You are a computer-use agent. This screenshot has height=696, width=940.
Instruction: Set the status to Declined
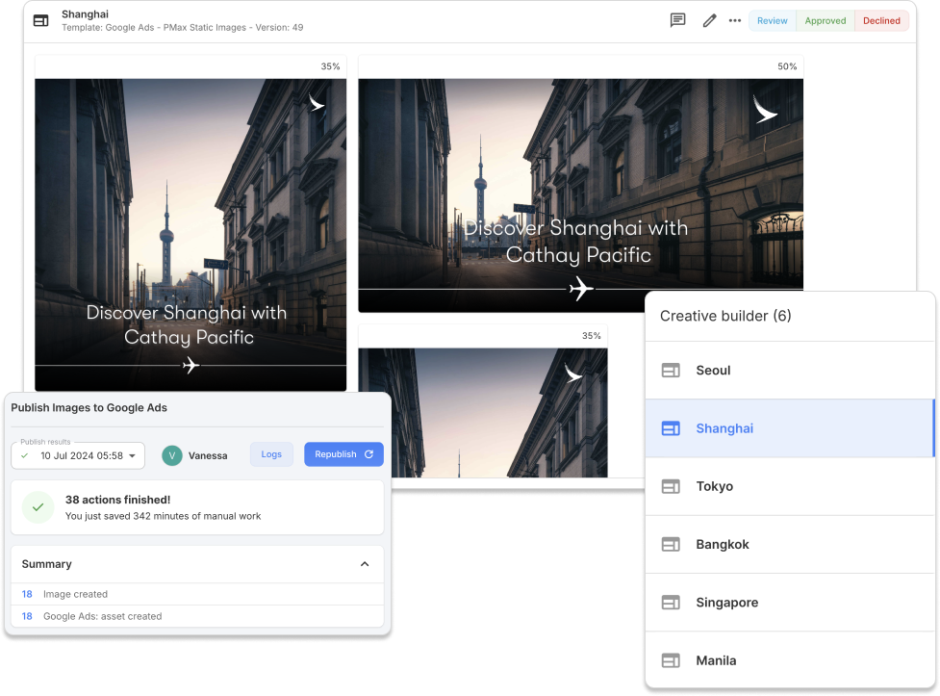pyautogui.click(x=881, y=20)
